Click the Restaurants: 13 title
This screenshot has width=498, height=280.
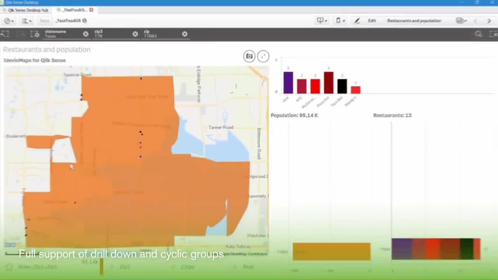(392, 115)
